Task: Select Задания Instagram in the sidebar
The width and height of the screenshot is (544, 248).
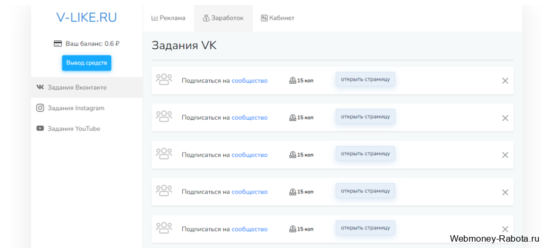Action: [x=87, y=108]
